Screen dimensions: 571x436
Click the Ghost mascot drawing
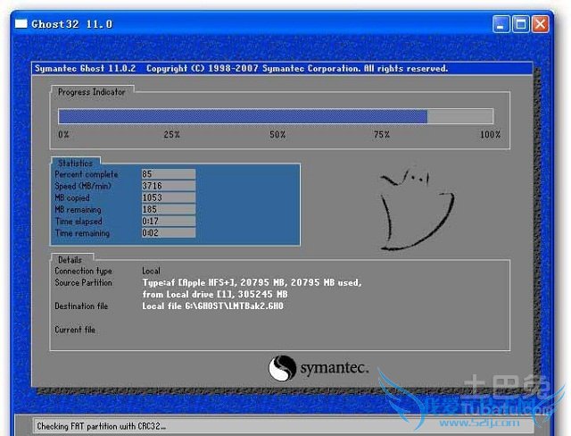[418, 208]
